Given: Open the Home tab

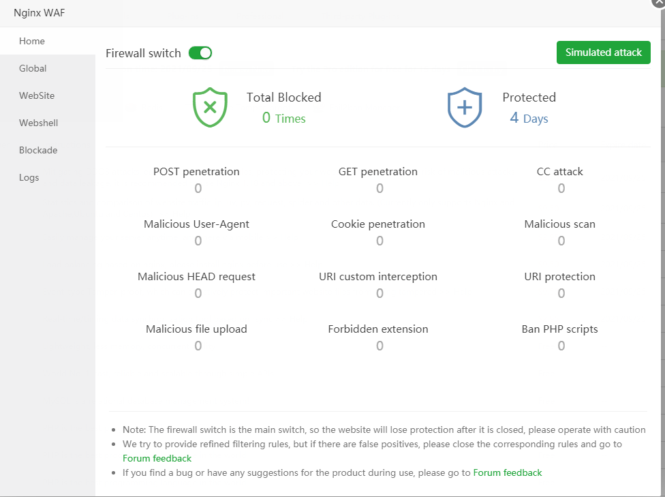Looking at the screenshot, I should pyautogui.click(x=32, y=41).
